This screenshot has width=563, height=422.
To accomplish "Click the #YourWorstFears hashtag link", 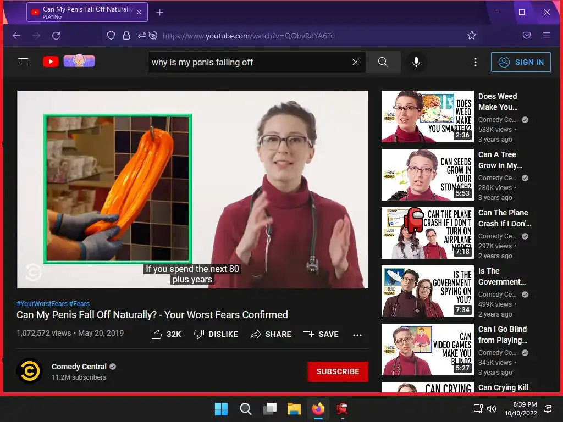I will pyautogui.click(x=42, y=303).
